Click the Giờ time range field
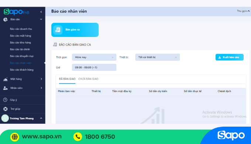Viewport: 251px width, 144px height. pos(94,68)
